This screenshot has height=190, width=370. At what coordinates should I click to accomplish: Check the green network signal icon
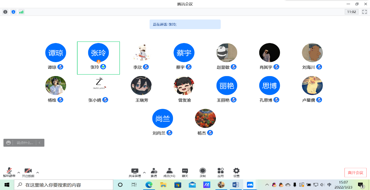[x=21, y=12]
